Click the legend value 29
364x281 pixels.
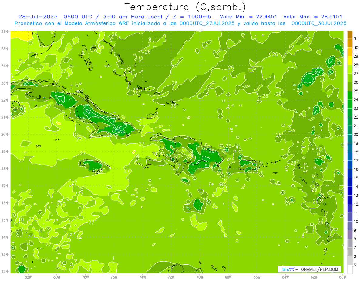pyautogui.click(x=356, y=56)
